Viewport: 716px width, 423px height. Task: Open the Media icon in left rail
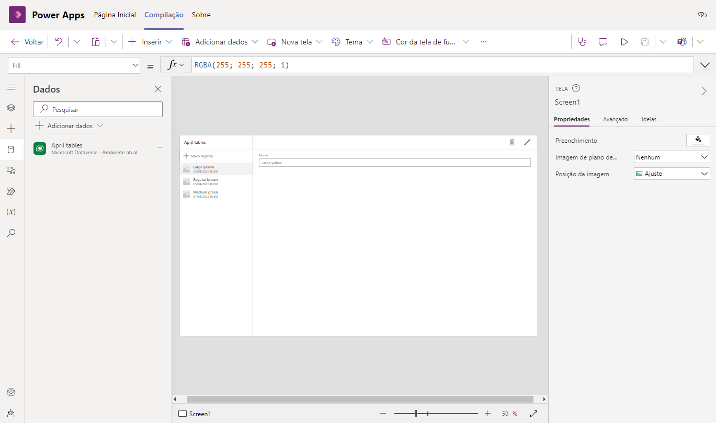coord(11,170)
